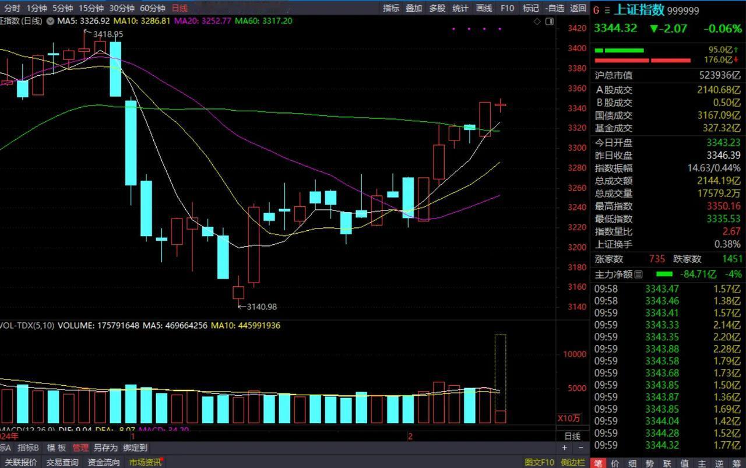Select the 指标B indicator template tab
Viewport: 746px width, 468px height.
(x=28, y=448)
